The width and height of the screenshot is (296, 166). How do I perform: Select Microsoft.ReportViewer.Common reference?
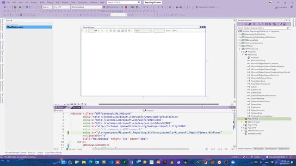pyautogui.click(x=264, y=64)
